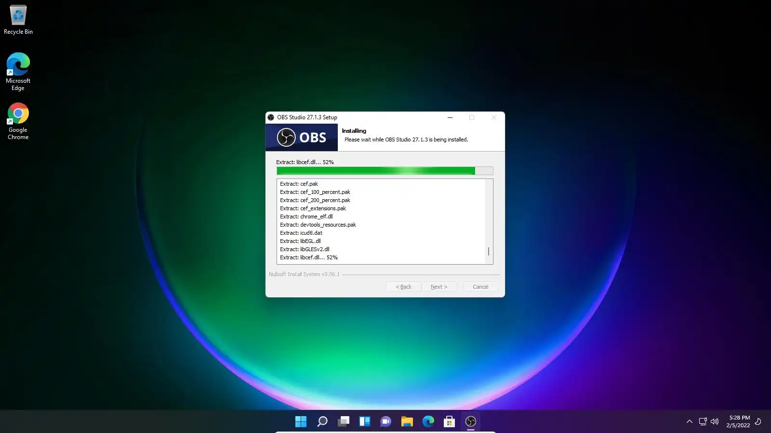This screenshot has height=433, width=771.
Task: Minimize the OBS Studio Setup window
Action: [x=450, y=117]
